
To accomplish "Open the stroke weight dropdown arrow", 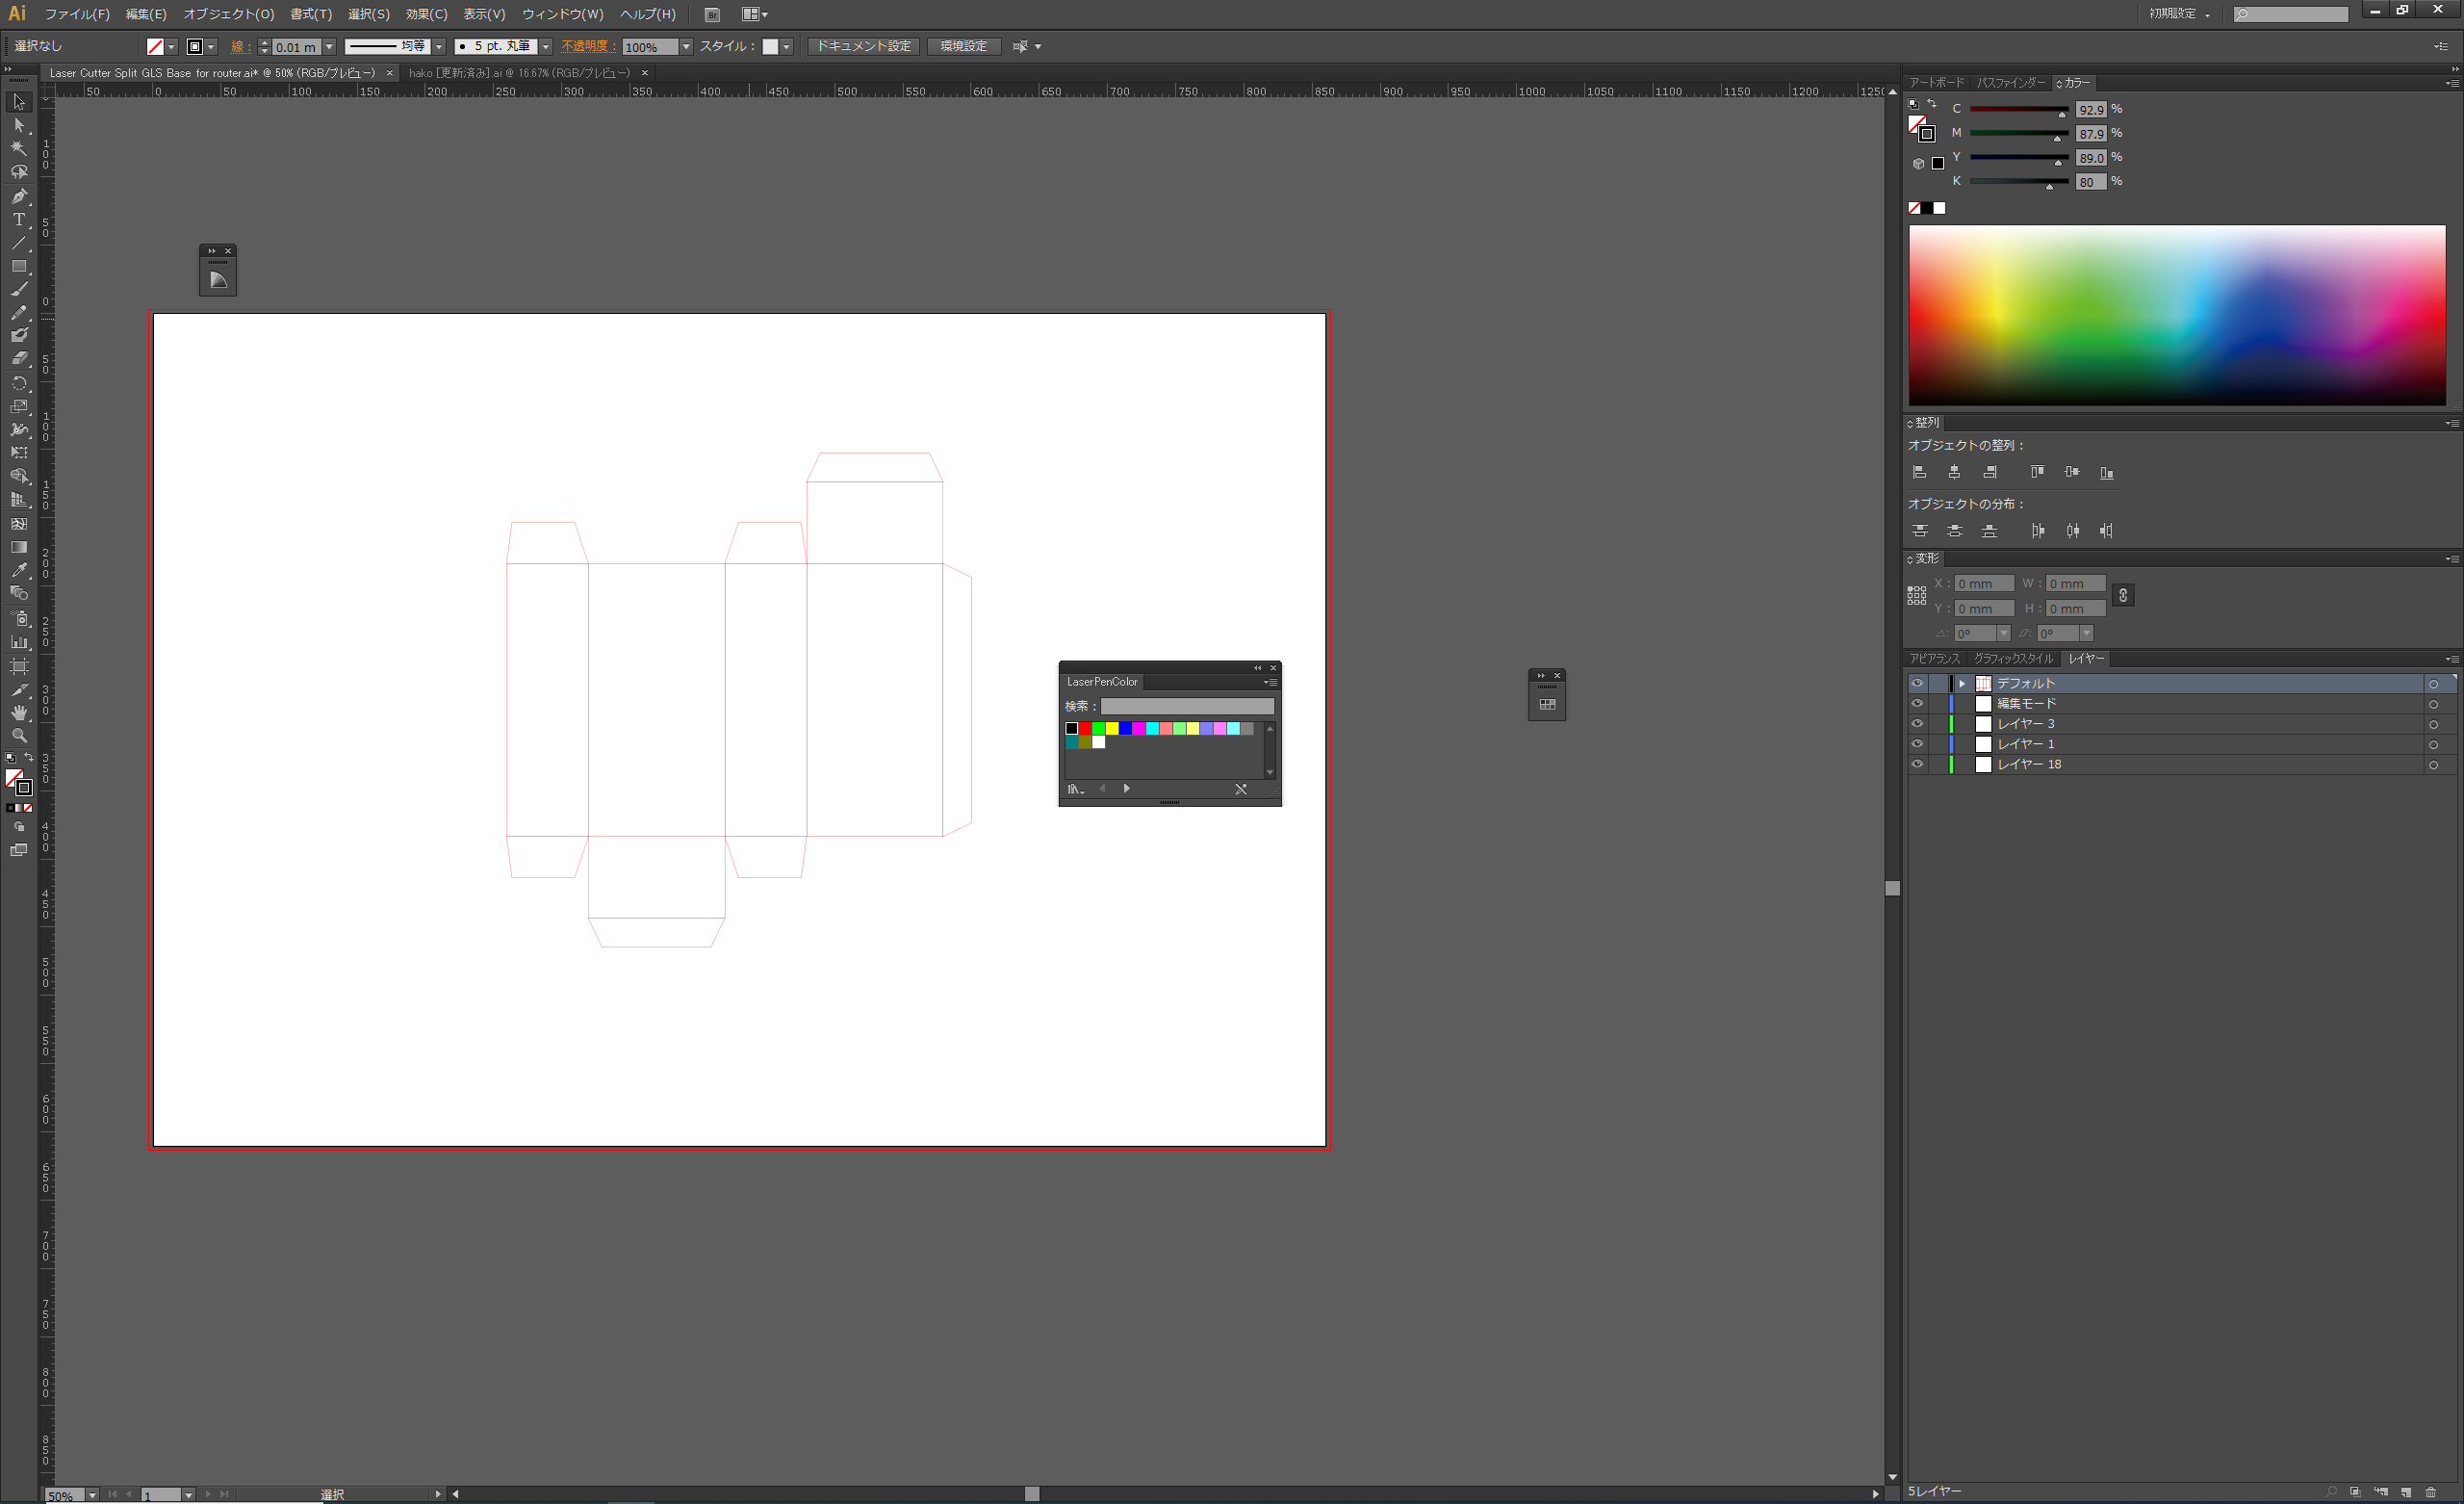I will (x=329, y=47).
